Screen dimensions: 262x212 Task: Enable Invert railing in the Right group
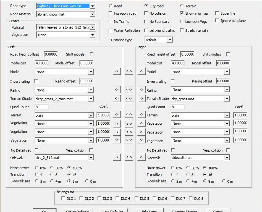coord(173,81)
